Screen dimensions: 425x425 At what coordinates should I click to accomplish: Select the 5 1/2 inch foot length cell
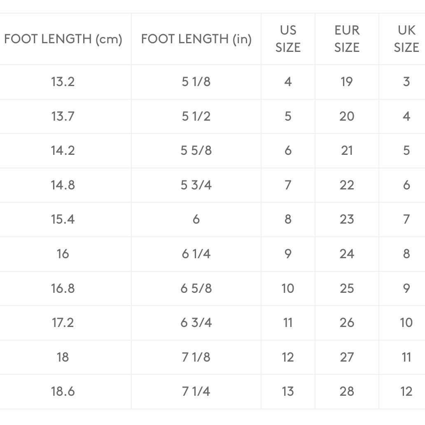tap(196, 116)
